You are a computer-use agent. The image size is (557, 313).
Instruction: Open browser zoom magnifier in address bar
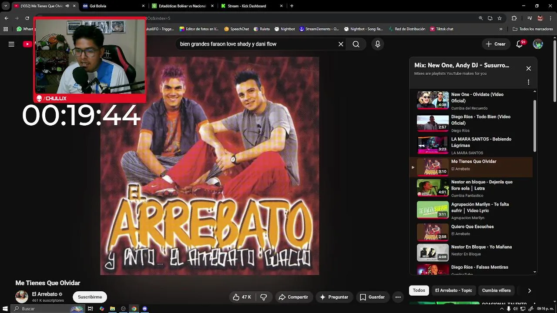click(x=480, y=18)
